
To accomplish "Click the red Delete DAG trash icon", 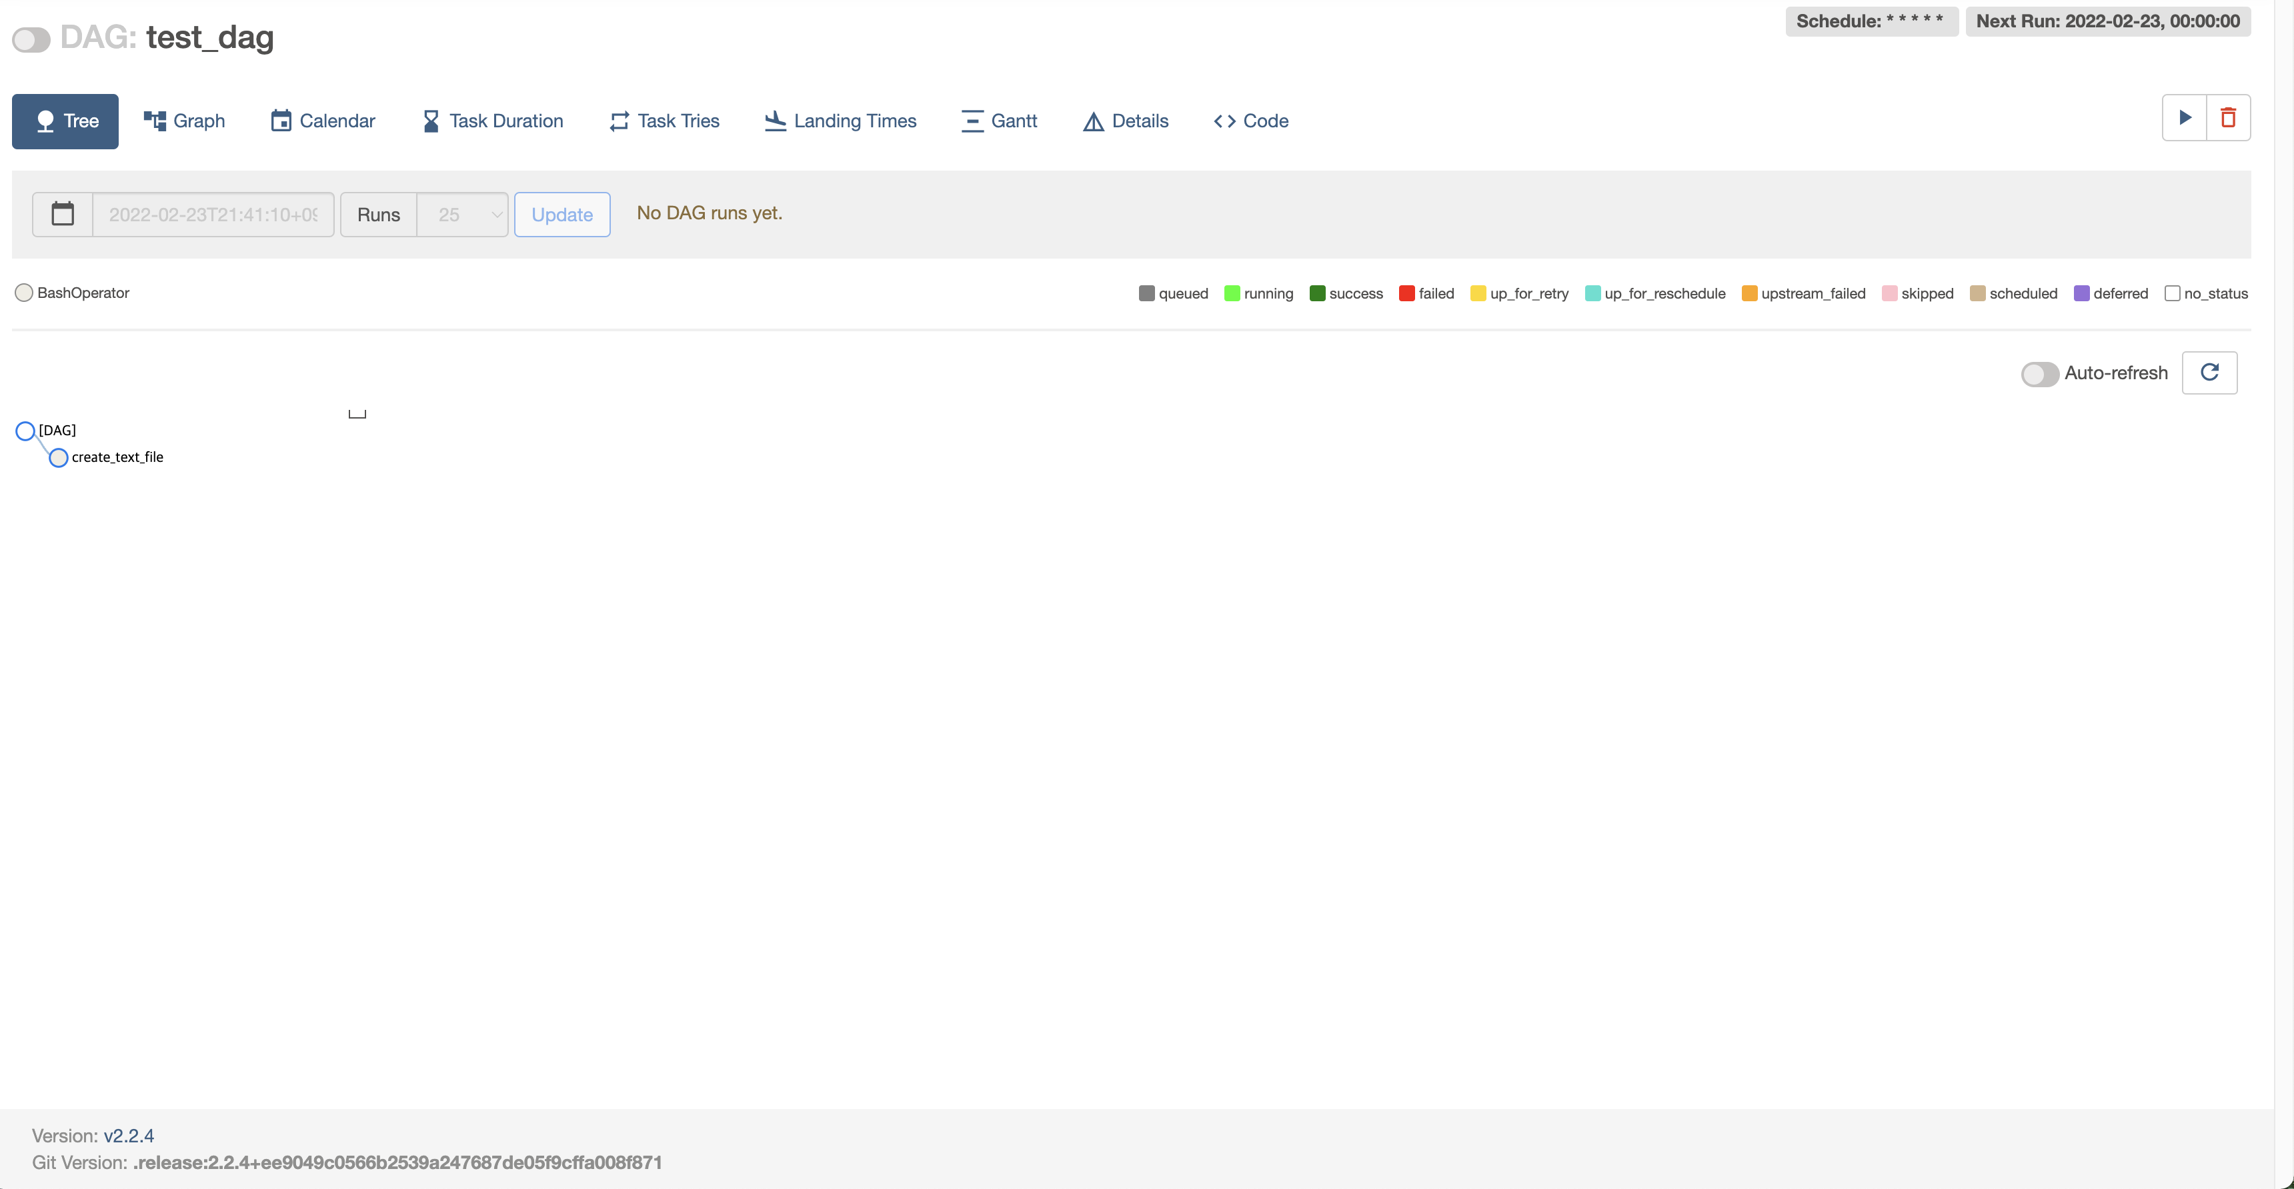I will pos(2228,117).
